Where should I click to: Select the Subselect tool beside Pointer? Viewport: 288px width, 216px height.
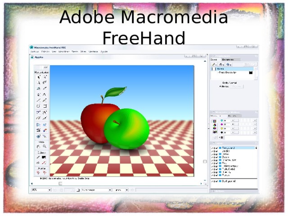pyautogui.click(x=45, y=77)
